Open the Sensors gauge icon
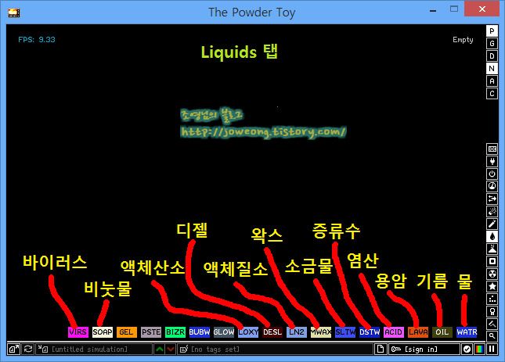The height and width of the screenshot is (362, 505). click(x=492, y=186)
